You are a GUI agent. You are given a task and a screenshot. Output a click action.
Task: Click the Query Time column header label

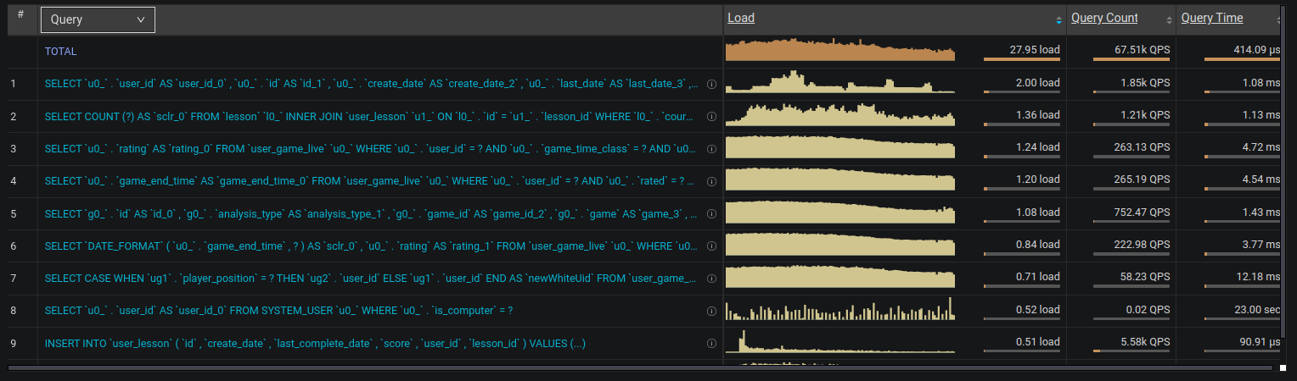(x=1211, y=18)
